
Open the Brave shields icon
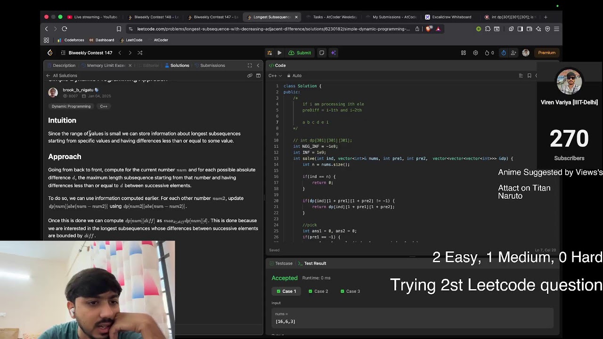[x=428, y=29]
